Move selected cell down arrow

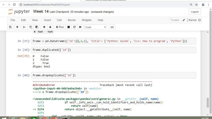[x=50, y=27]
